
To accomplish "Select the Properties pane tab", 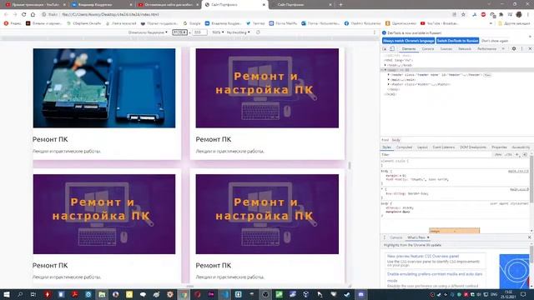I will [x=499, y=147].
